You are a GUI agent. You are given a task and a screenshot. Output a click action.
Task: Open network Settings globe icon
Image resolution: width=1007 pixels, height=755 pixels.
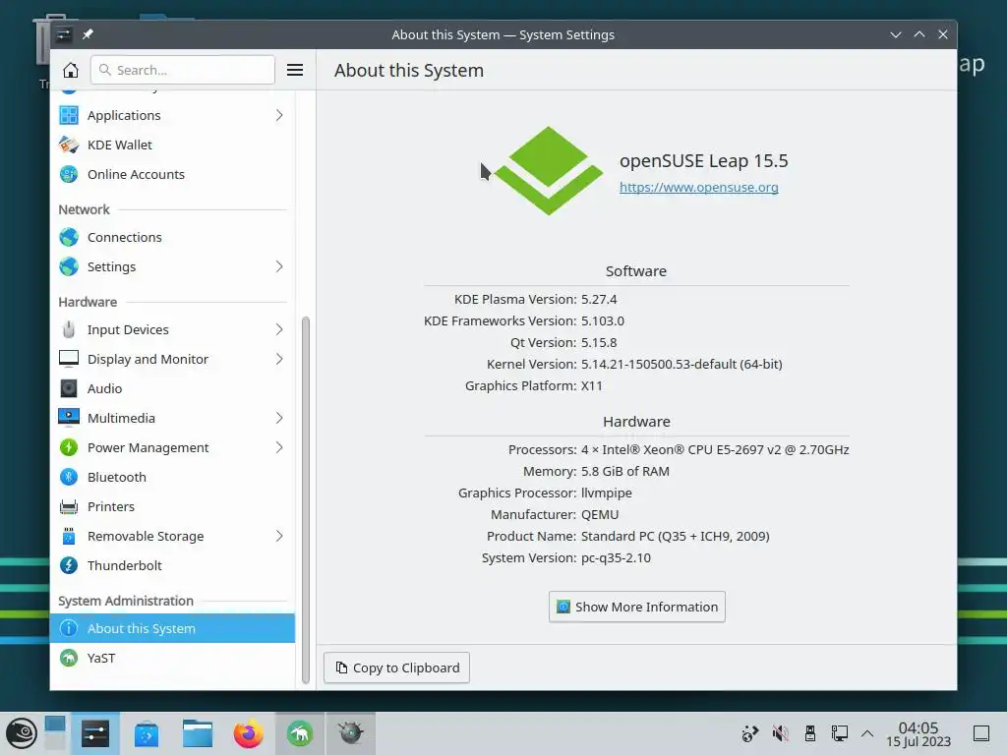69,267
